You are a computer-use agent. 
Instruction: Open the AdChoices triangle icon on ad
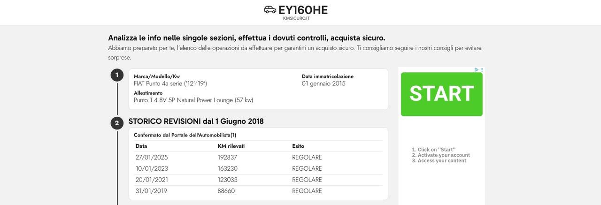(x=477, y=69)
